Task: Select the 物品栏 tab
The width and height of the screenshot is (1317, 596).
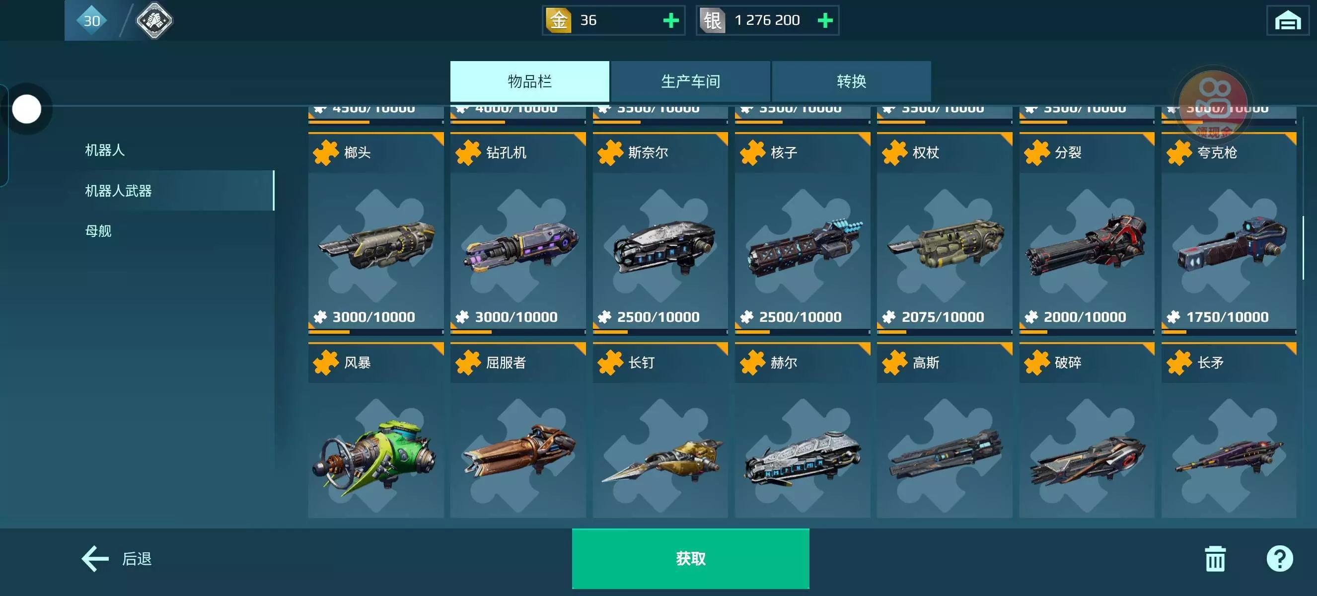Action: (x=530, y=81)
